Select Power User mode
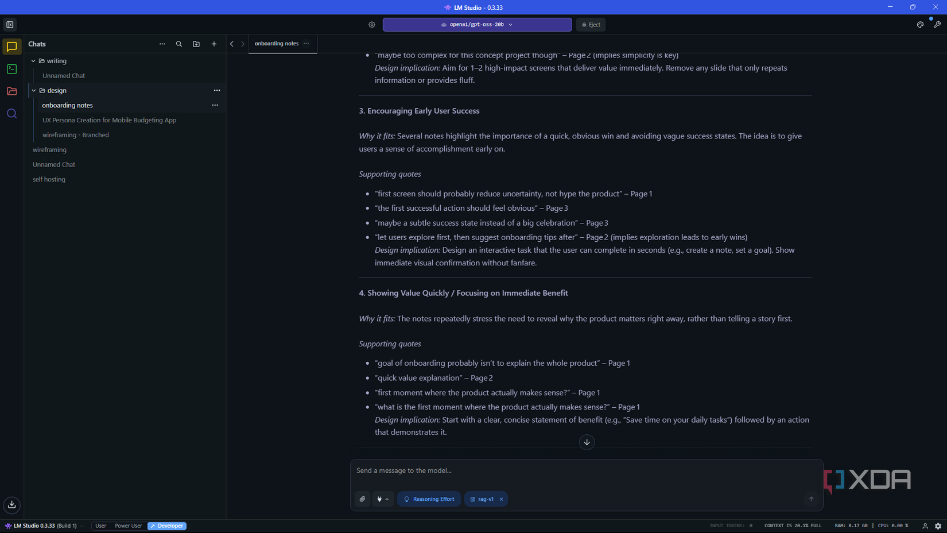This screenshot has width=947, height=533. point(128,526)
